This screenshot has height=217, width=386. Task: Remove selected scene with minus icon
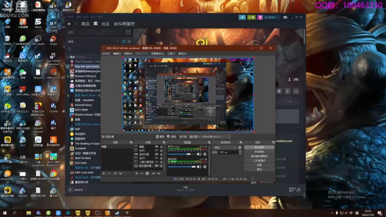(x=109, y=174)
